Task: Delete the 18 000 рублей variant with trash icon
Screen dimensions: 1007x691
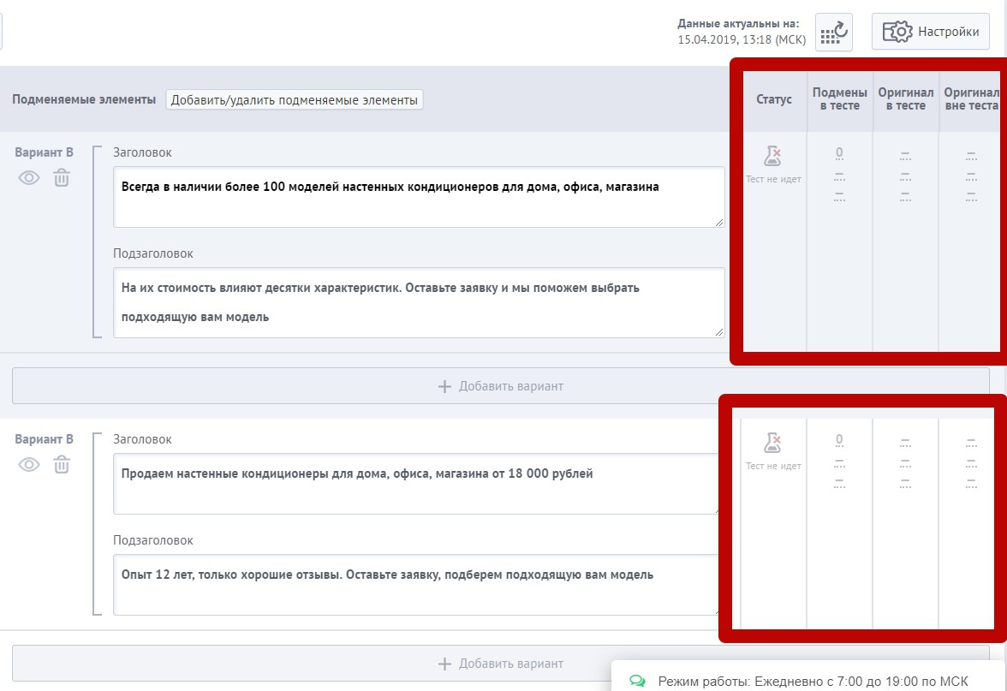Action: click(62, 465)
